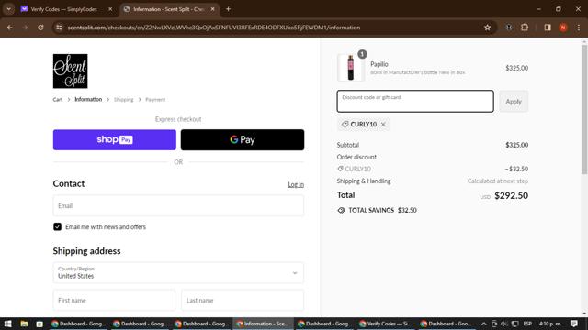
Task: Go forward in browser history
Action: point(25,27)
